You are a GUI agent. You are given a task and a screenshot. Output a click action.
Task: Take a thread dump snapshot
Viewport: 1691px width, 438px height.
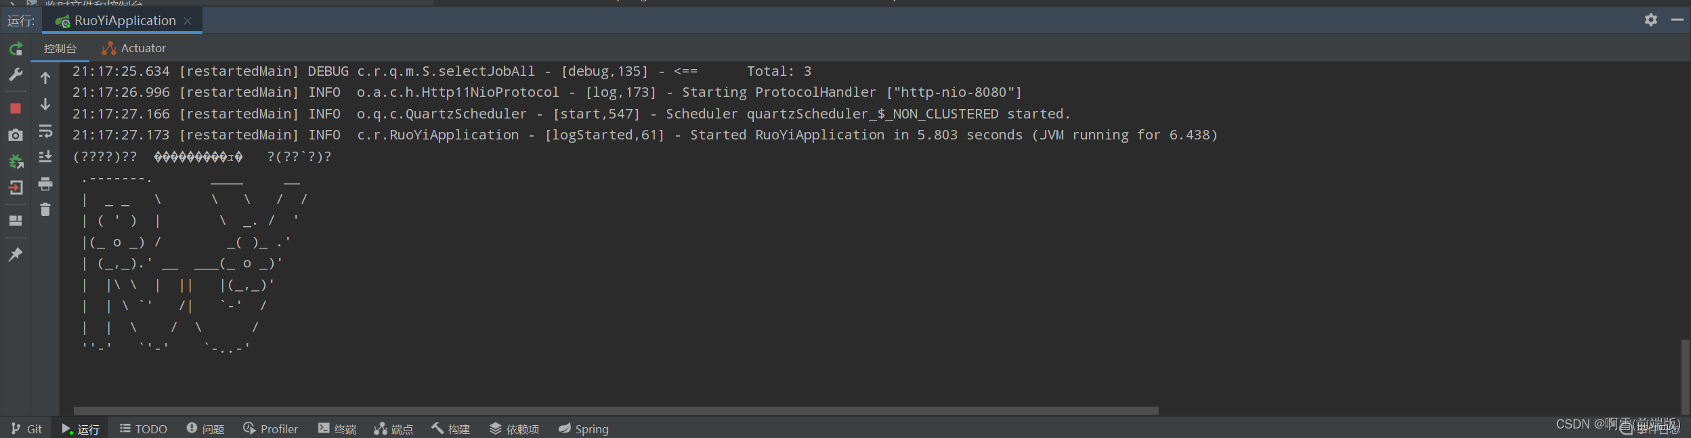pos(15,134)
